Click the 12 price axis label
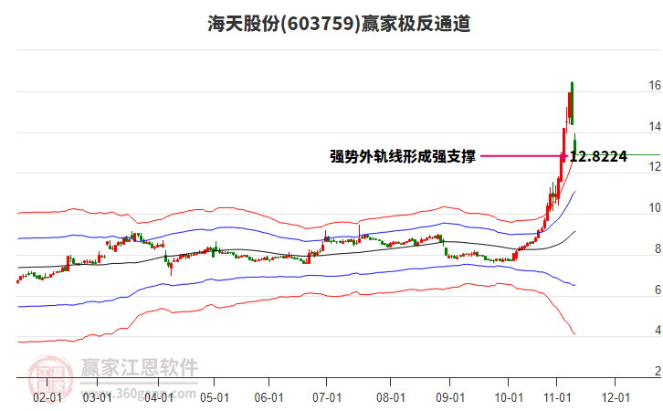663x411 pixels. tap(655, 166)
